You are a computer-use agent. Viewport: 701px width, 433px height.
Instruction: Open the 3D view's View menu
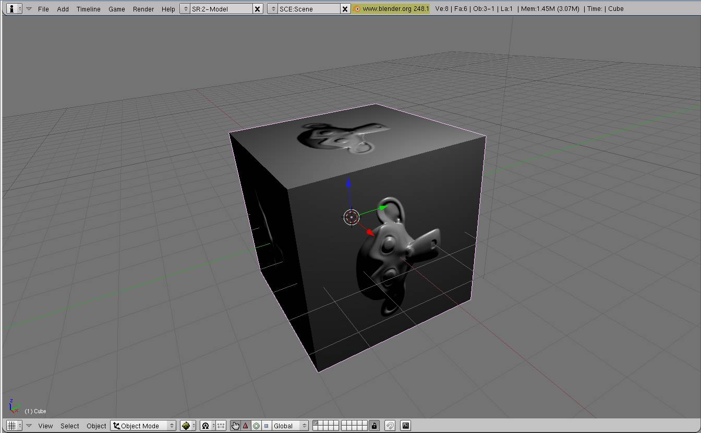45,426
